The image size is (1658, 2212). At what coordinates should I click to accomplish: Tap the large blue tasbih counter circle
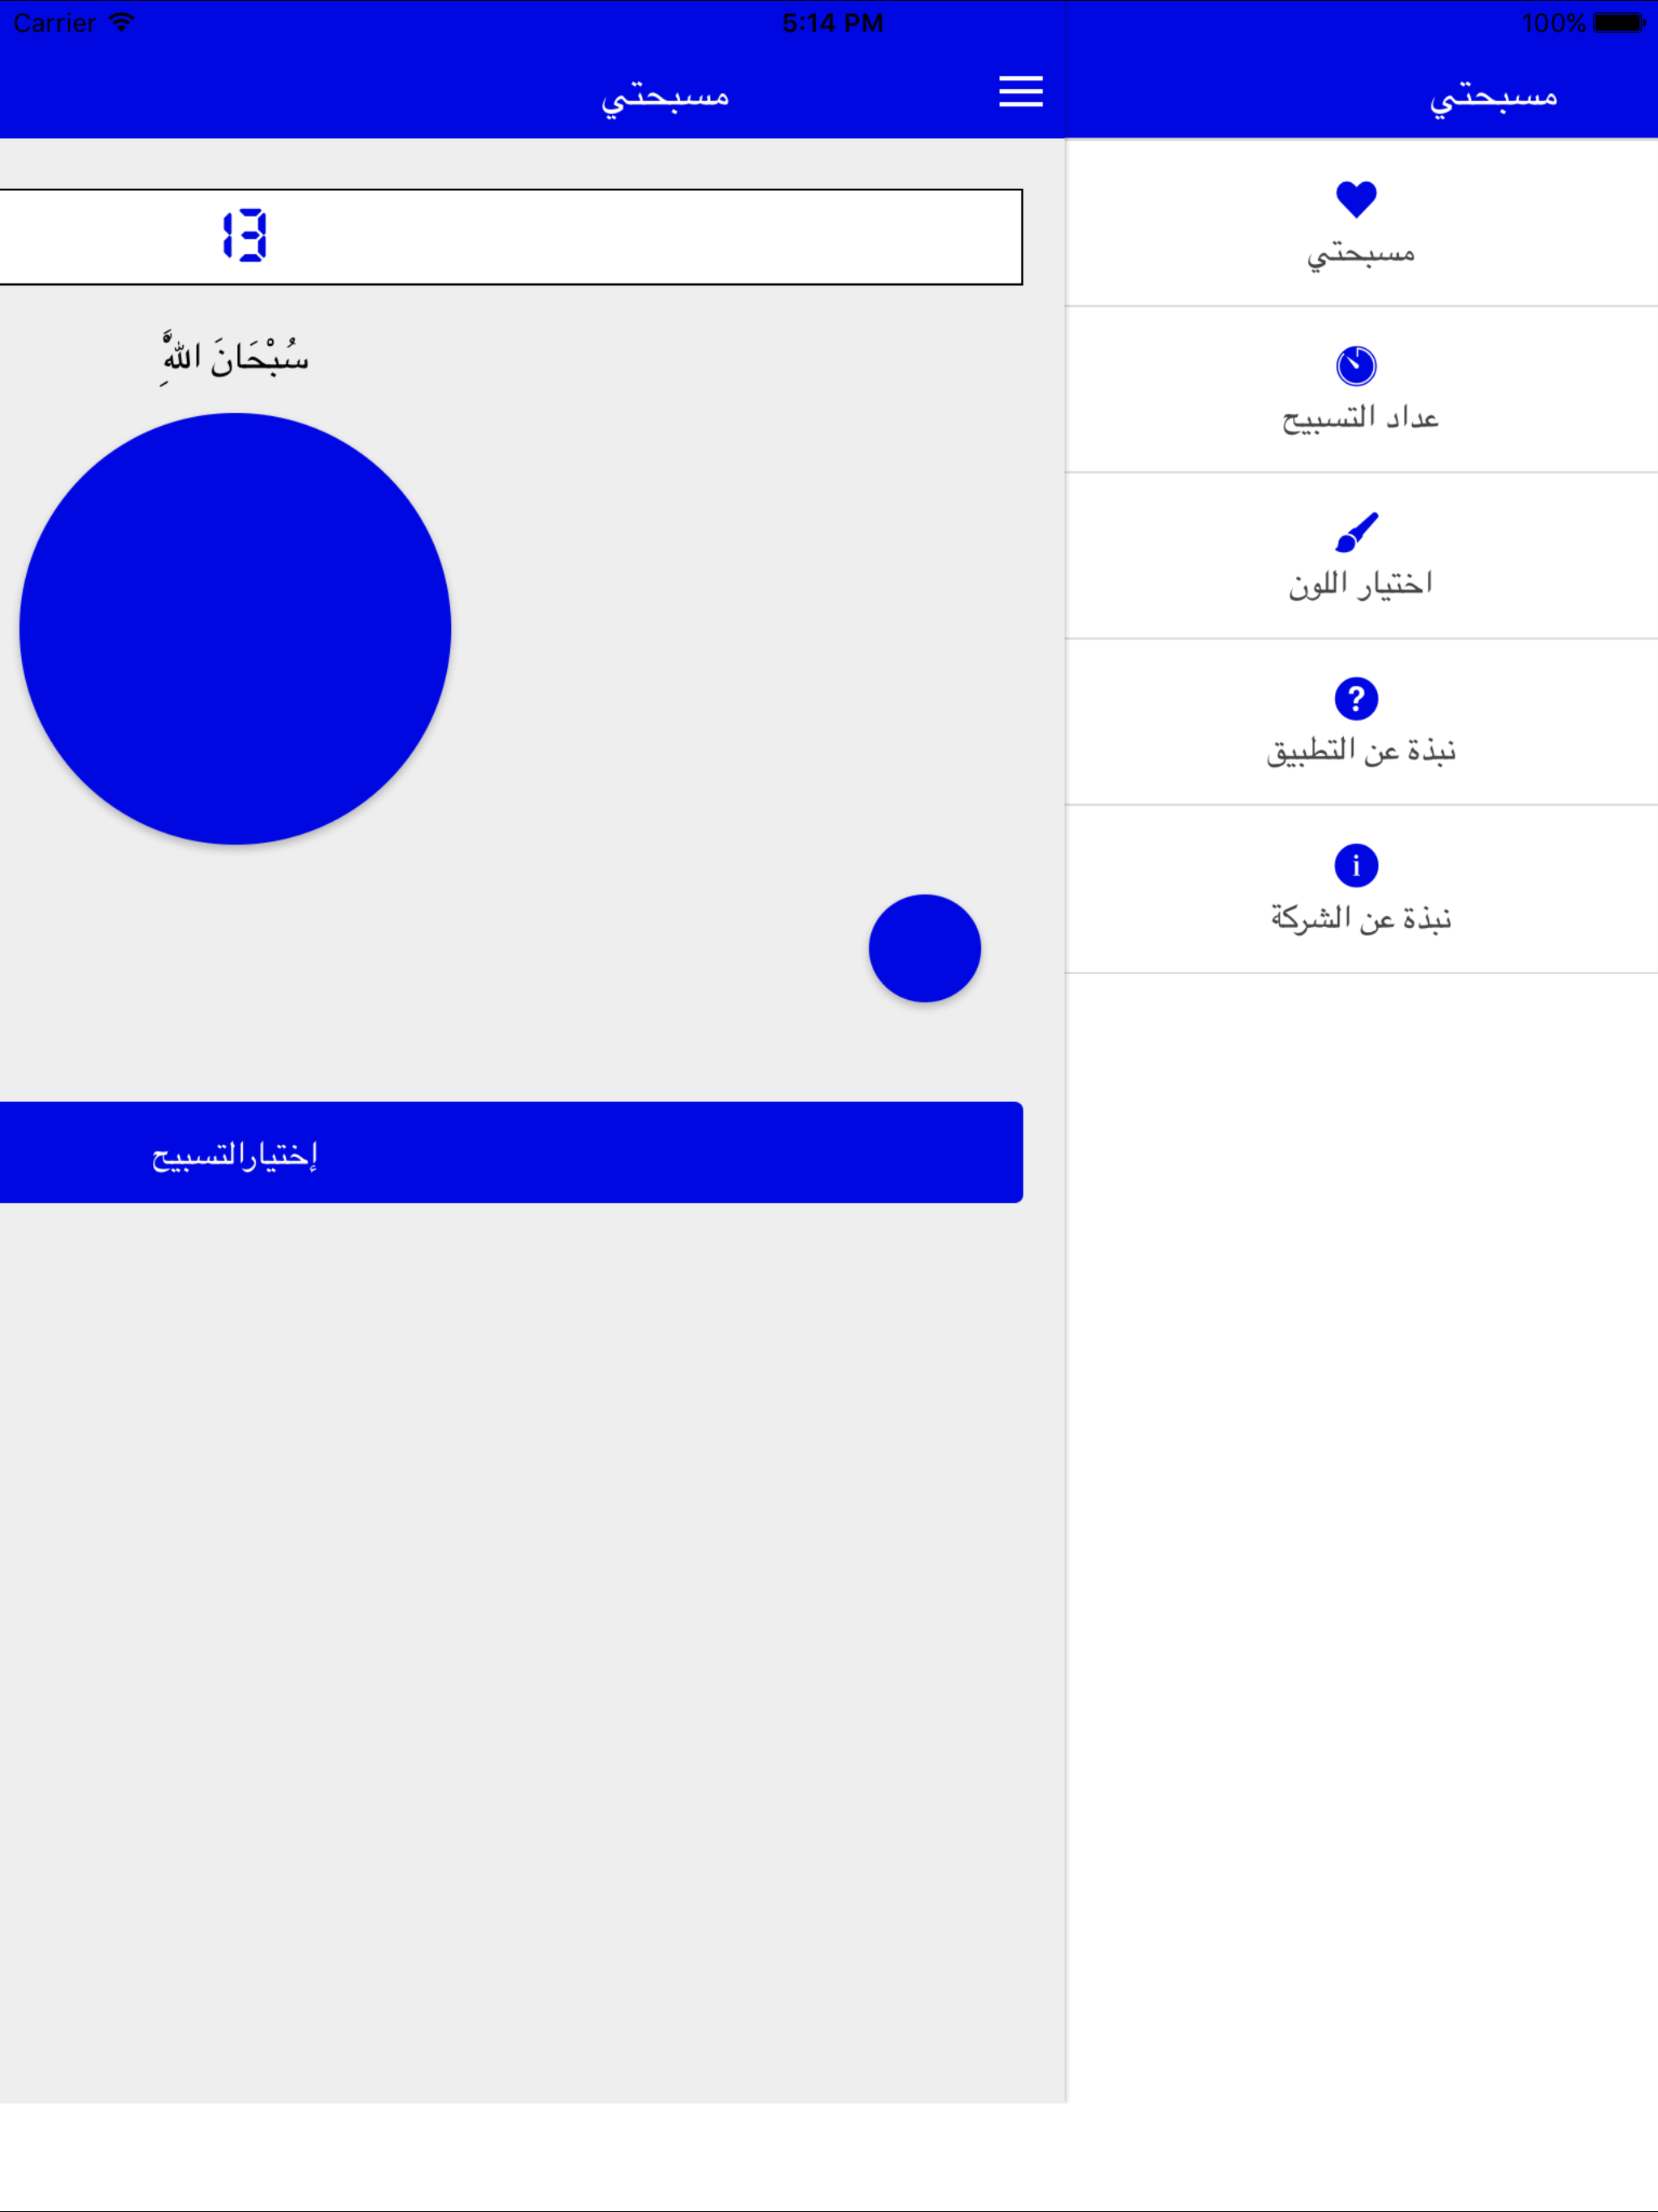[235, 629]
